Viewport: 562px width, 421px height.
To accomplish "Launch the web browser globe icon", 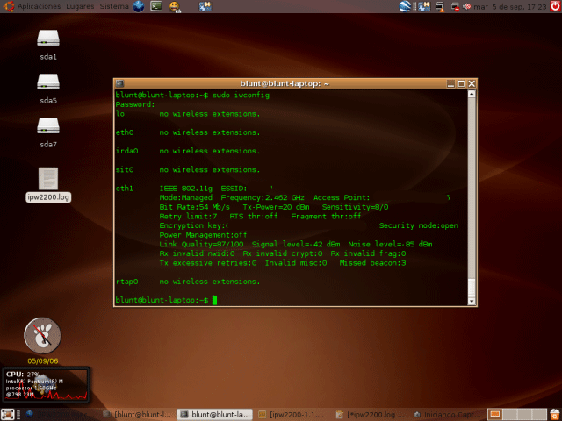I will [139, 7].
